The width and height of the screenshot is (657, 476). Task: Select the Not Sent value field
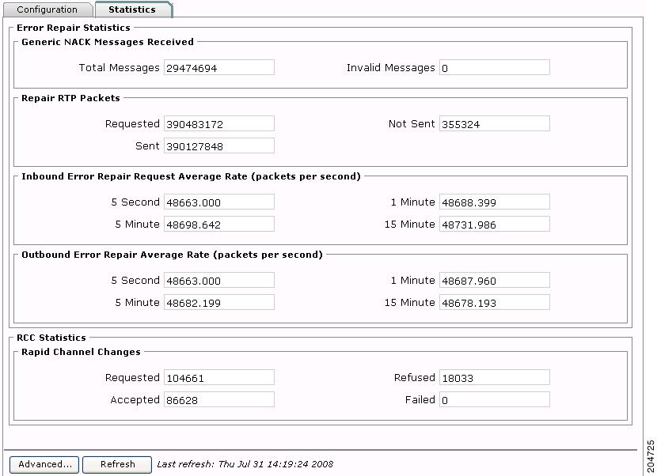pyautogui.click(x=495, y=124)
